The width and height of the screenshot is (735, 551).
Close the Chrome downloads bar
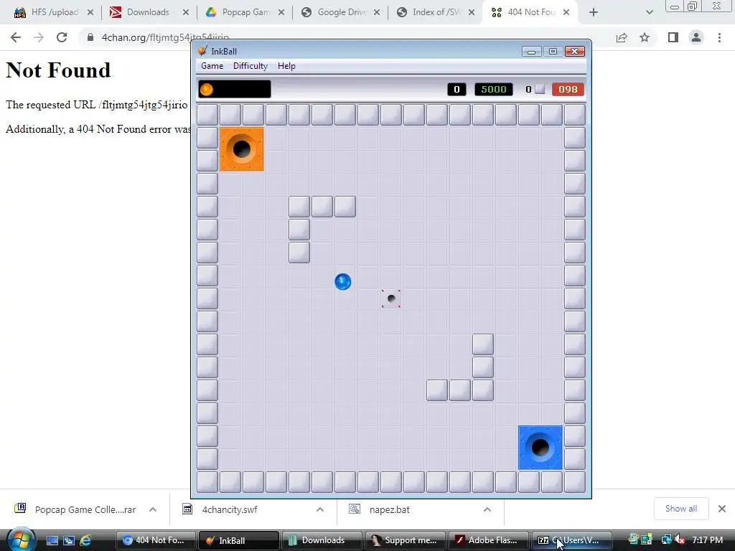722,509
